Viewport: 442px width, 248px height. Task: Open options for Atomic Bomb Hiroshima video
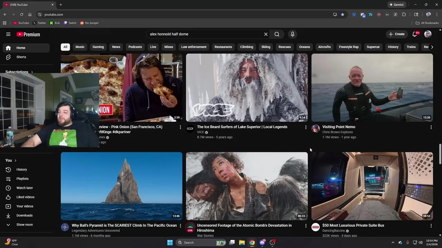pos(306,226)
